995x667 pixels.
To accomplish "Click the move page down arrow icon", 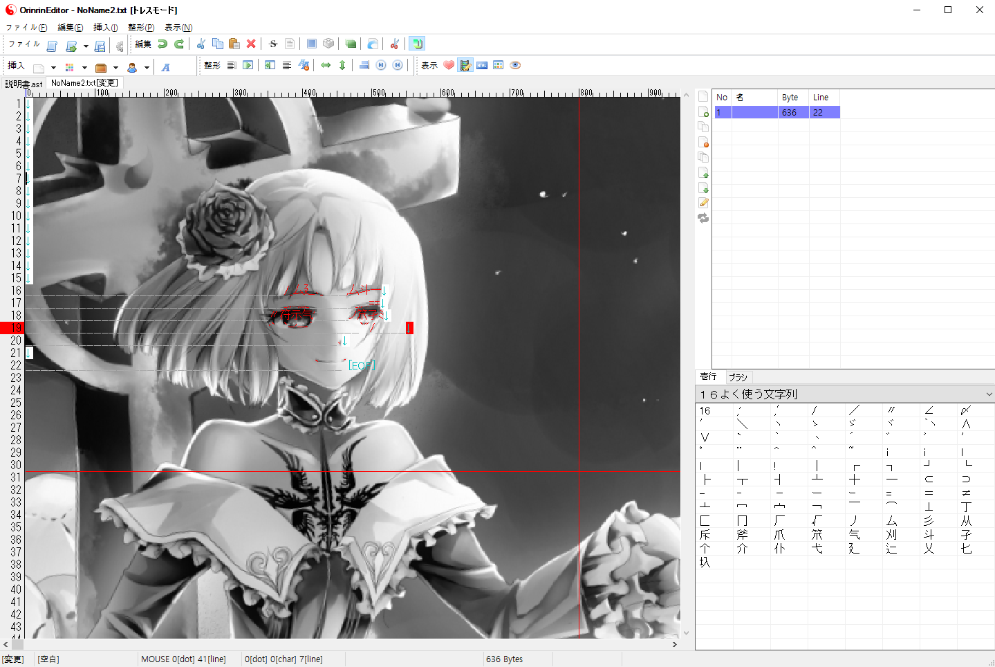I will [x=703, y=188].
